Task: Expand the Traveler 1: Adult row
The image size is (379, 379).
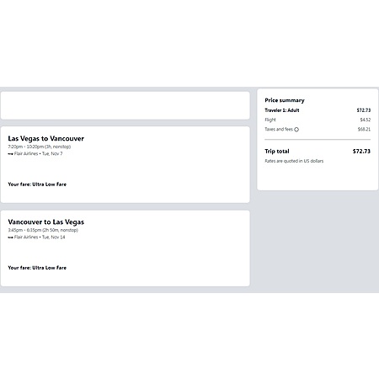Action: pyautogui.click(x=318, y=110)
